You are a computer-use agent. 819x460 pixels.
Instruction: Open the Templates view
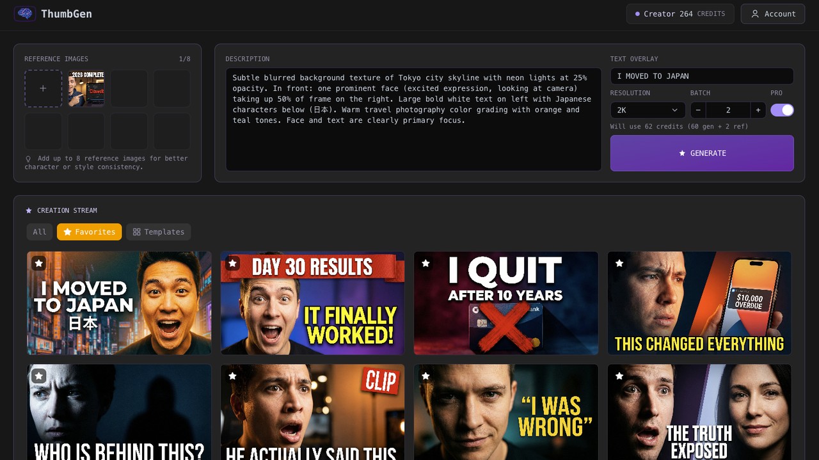point(158,232)
